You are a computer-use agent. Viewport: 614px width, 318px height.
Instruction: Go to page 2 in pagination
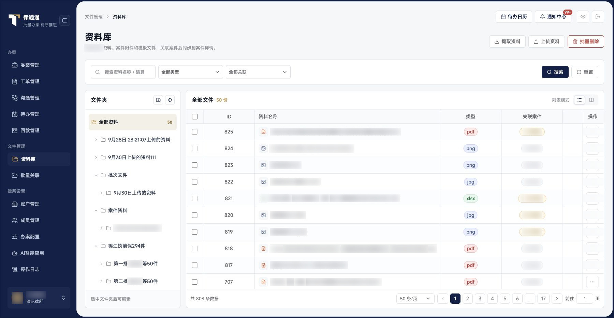(x=468, y=299)
